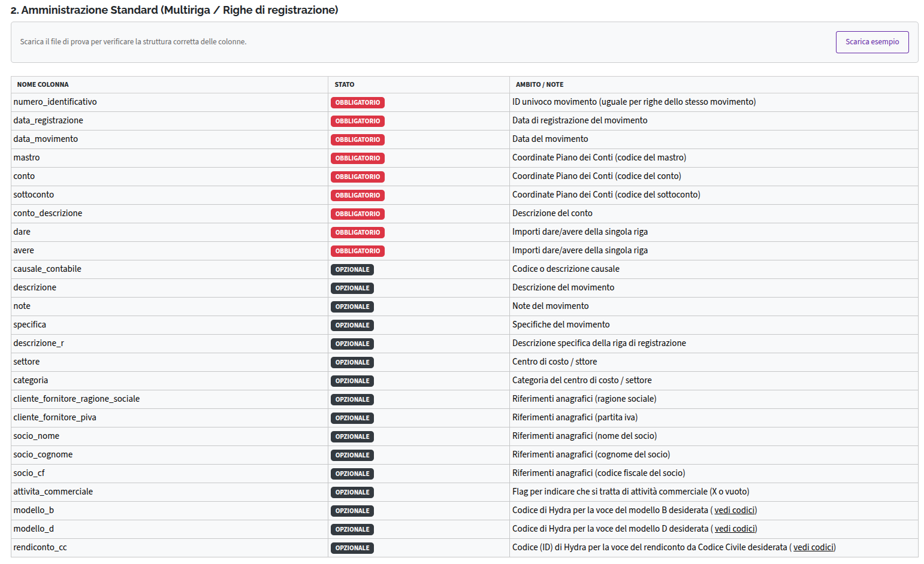Select the sottoconto column name
This screenshot has width=924, height=564.
click(34, 195)
